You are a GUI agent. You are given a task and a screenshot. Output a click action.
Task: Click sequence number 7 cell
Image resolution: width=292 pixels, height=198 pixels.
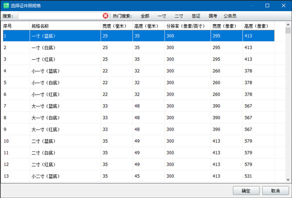pyautogui.click(x=5, y=106)
